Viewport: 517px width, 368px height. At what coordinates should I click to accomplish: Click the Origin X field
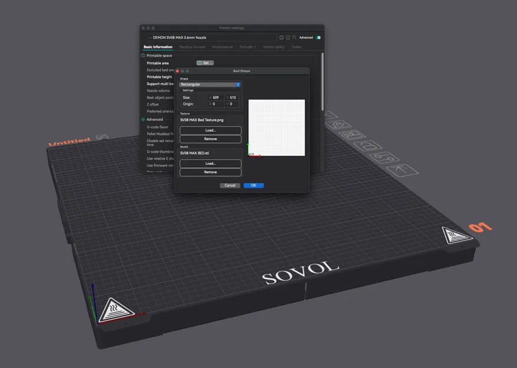[216, 104]
